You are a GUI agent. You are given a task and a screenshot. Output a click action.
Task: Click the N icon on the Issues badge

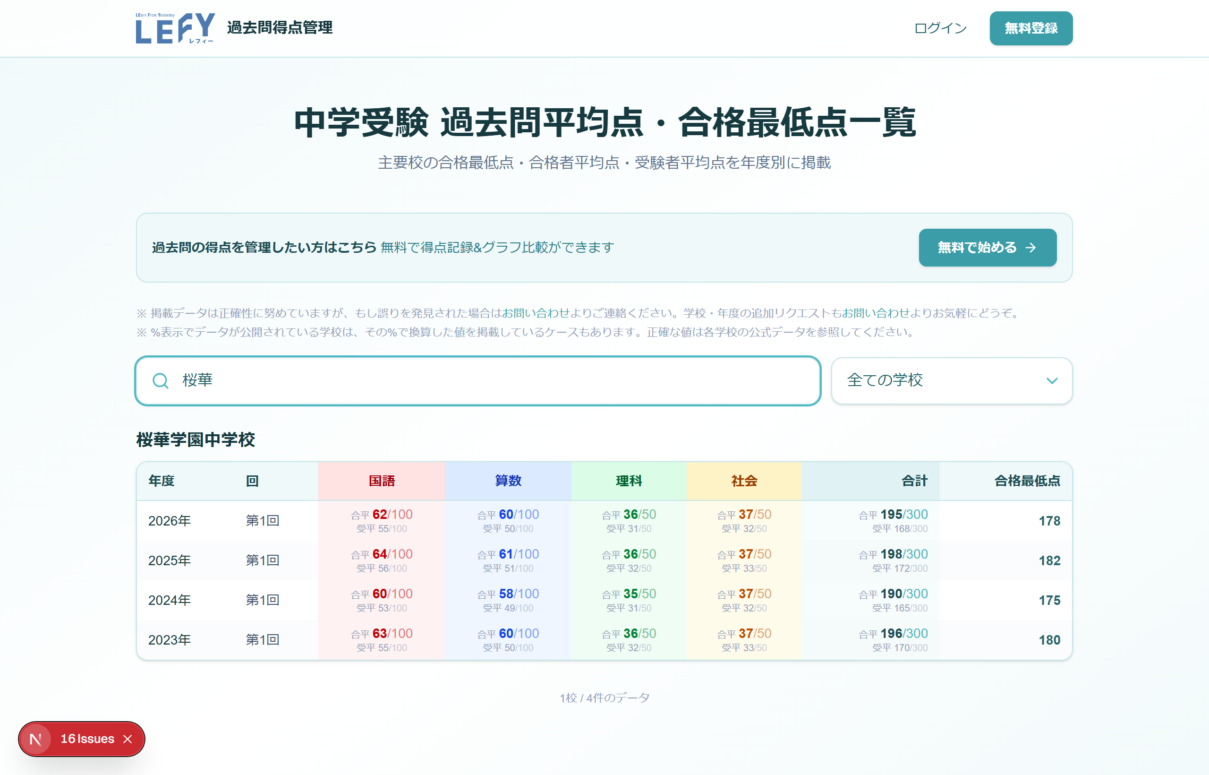(x=36, y=739)
